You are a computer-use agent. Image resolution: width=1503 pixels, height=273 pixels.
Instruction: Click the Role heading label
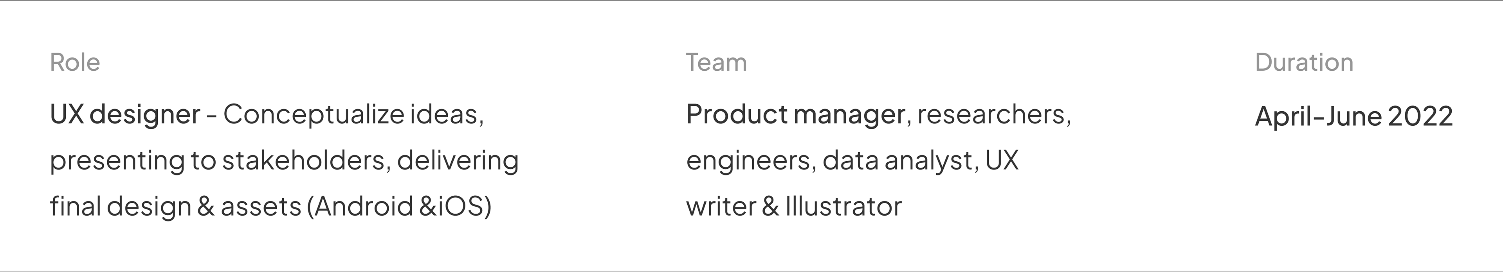(75, 62)
